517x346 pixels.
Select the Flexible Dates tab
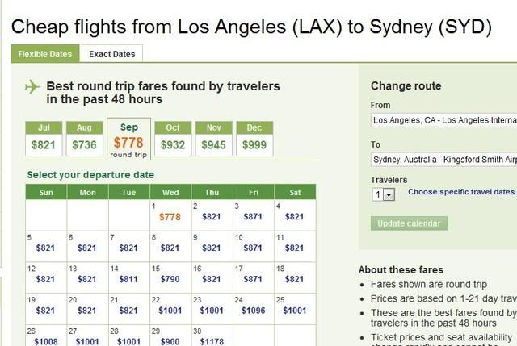click(x=45, y=54)
